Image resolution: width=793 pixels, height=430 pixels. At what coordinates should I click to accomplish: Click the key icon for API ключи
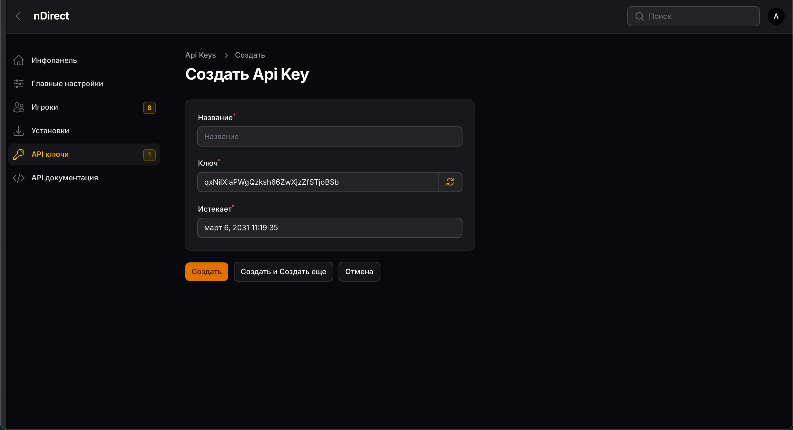19,154
